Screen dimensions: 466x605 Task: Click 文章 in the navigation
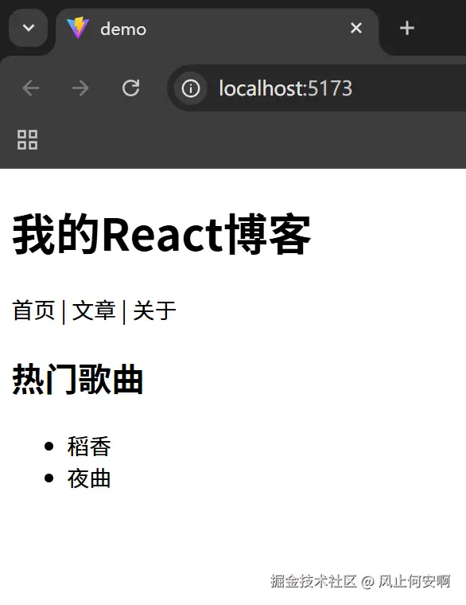coord(94,311)
